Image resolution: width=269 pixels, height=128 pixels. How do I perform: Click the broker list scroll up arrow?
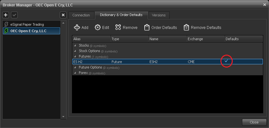point(63,23)
